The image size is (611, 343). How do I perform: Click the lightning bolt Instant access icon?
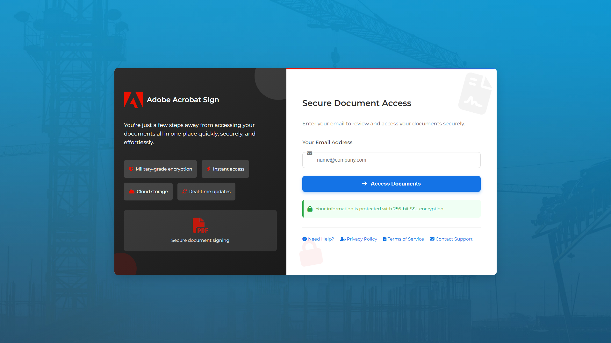[x=209, y=169]
